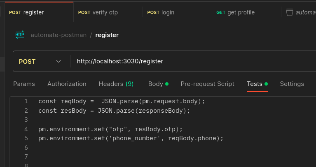Click line number 6 in the editor gutter
316x167 pixels.
26,148
